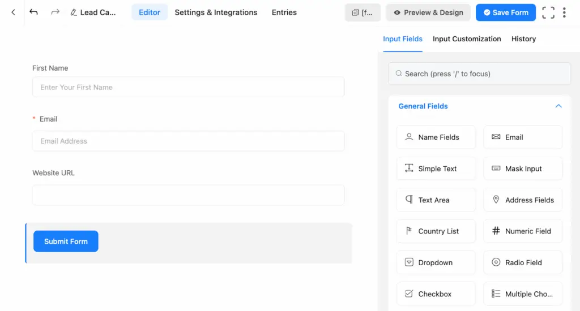Select the First Name input field
Screen dimensions: 580x311
point(188,87)
